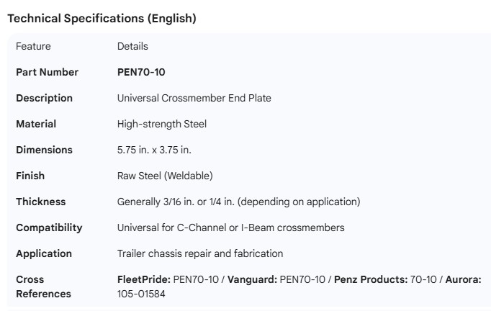The height and width of the screenshot is (311, 491).
Task: Click the Material row label
Action: click(x=36, y=124)
